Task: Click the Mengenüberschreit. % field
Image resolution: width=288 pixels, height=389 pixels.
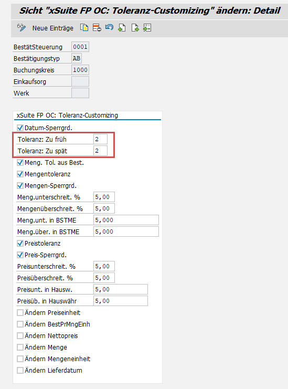Action: (x=104, y=208)
